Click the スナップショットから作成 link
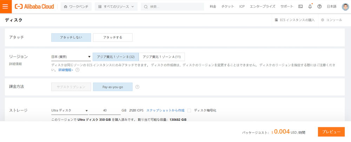The image size is (351, 142). click(165, 110)
